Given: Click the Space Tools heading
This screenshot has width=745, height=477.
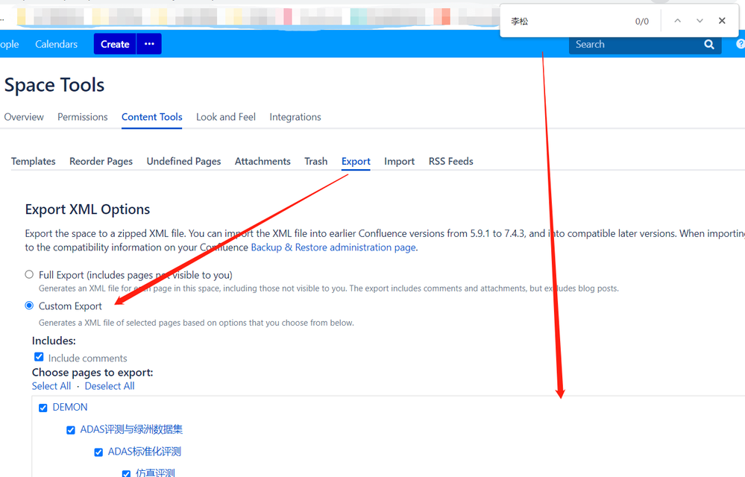Looking at the screenshot, I should click(x=54, y=85).
